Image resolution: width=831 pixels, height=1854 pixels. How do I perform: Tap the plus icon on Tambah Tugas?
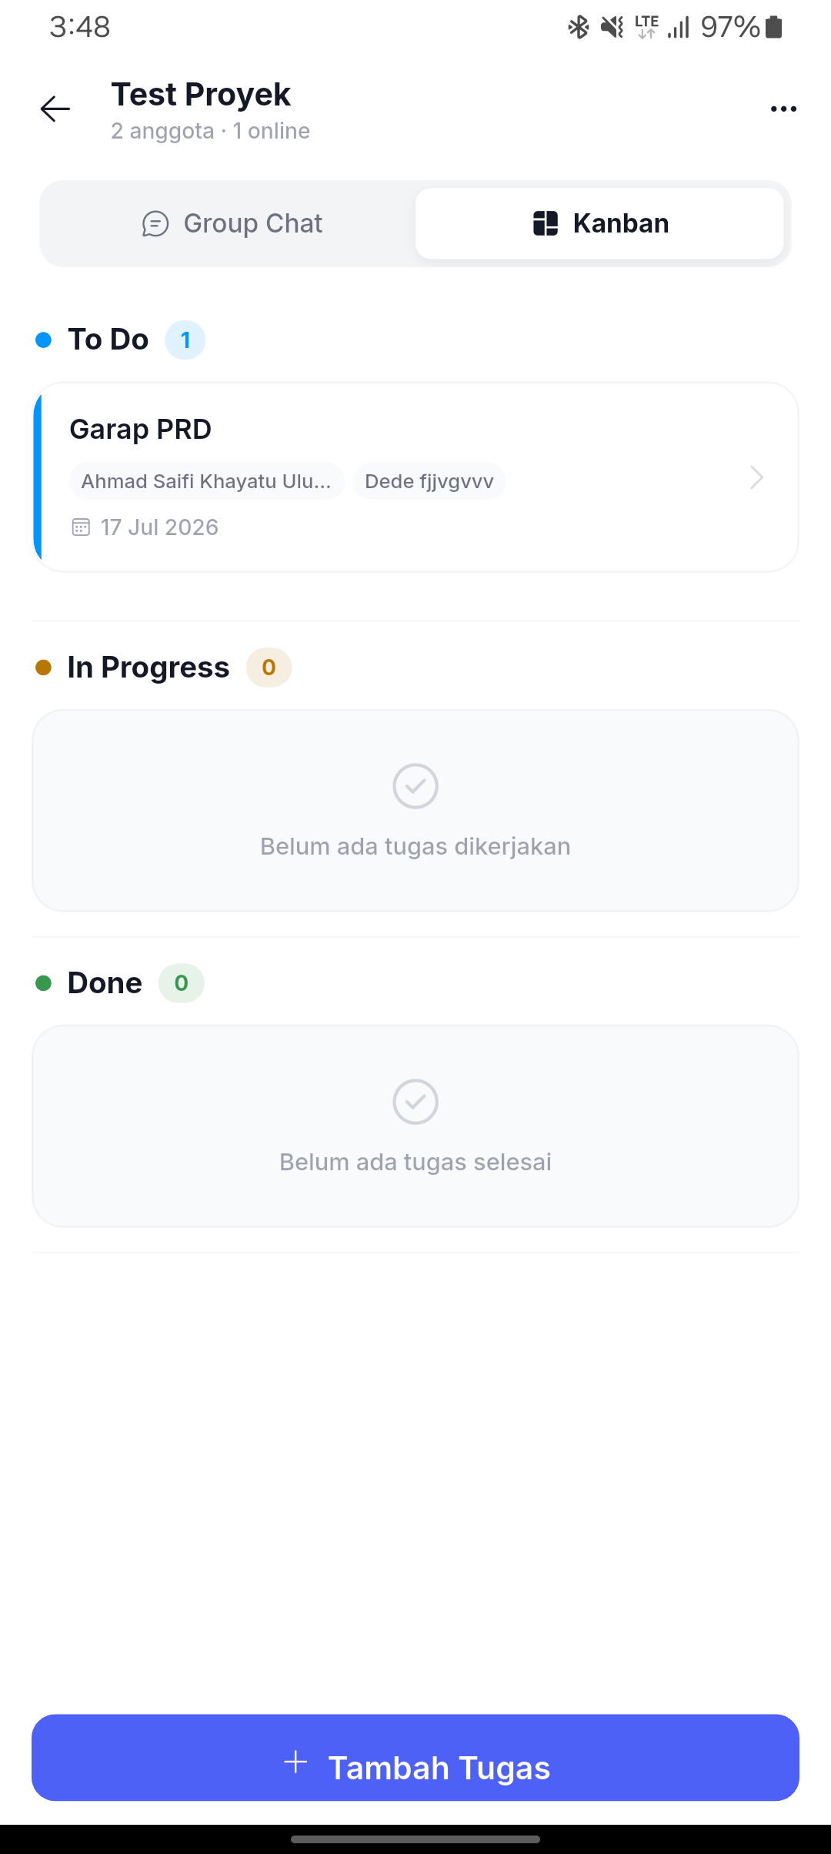point(295,1762)
